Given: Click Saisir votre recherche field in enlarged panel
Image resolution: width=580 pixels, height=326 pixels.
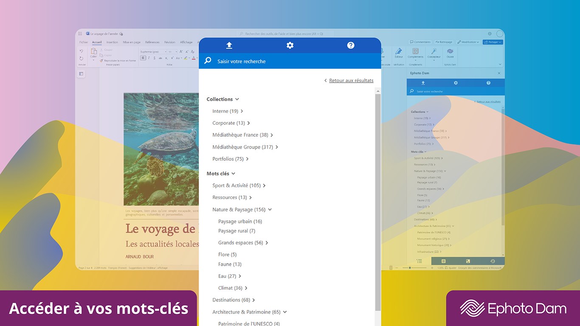Looking at the screenshot, I should pos(290,61).
